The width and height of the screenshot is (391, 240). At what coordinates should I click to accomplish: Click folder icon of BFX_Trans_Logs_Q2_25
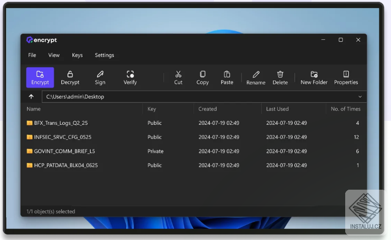pyautogui.click(x=29, y=123)
